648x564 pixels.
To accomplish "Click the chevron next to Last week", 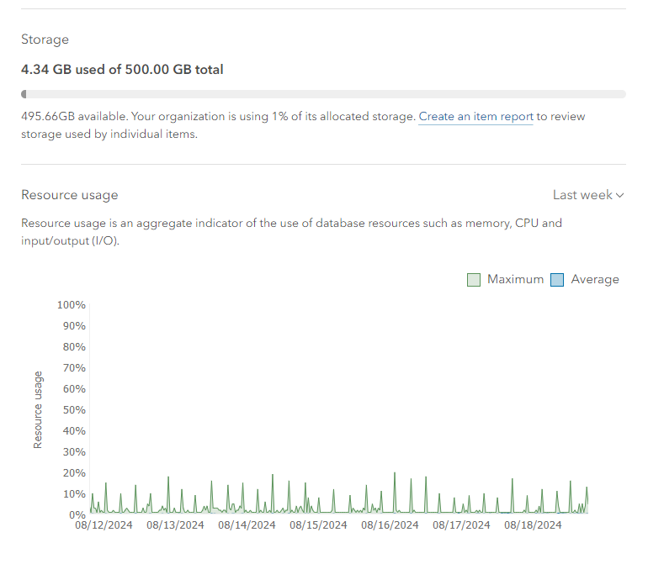I will coord(620,195).
